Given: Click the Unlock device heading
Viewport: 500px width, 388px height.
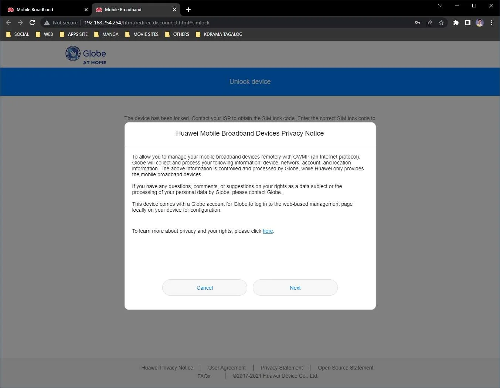Looking at the screenshot, I should 250,82.
